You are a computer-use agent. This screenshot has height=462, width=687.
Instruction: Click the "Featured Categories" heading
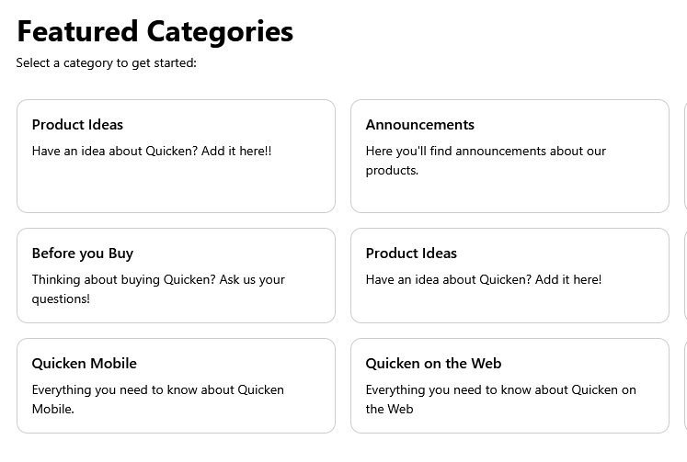pyautogui.click(x=155, y=31)
